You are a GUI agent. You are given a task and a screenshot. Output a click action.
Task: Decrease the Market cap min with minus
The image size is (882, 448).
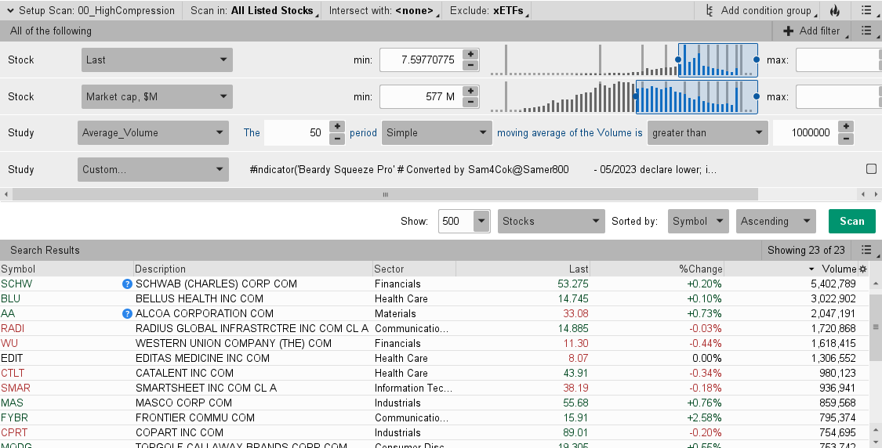pyautogui.click(x=470, y=103)
